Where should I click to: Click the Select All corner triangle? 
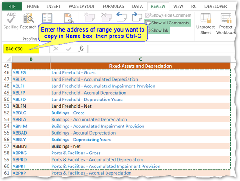[x=8, y=59]
